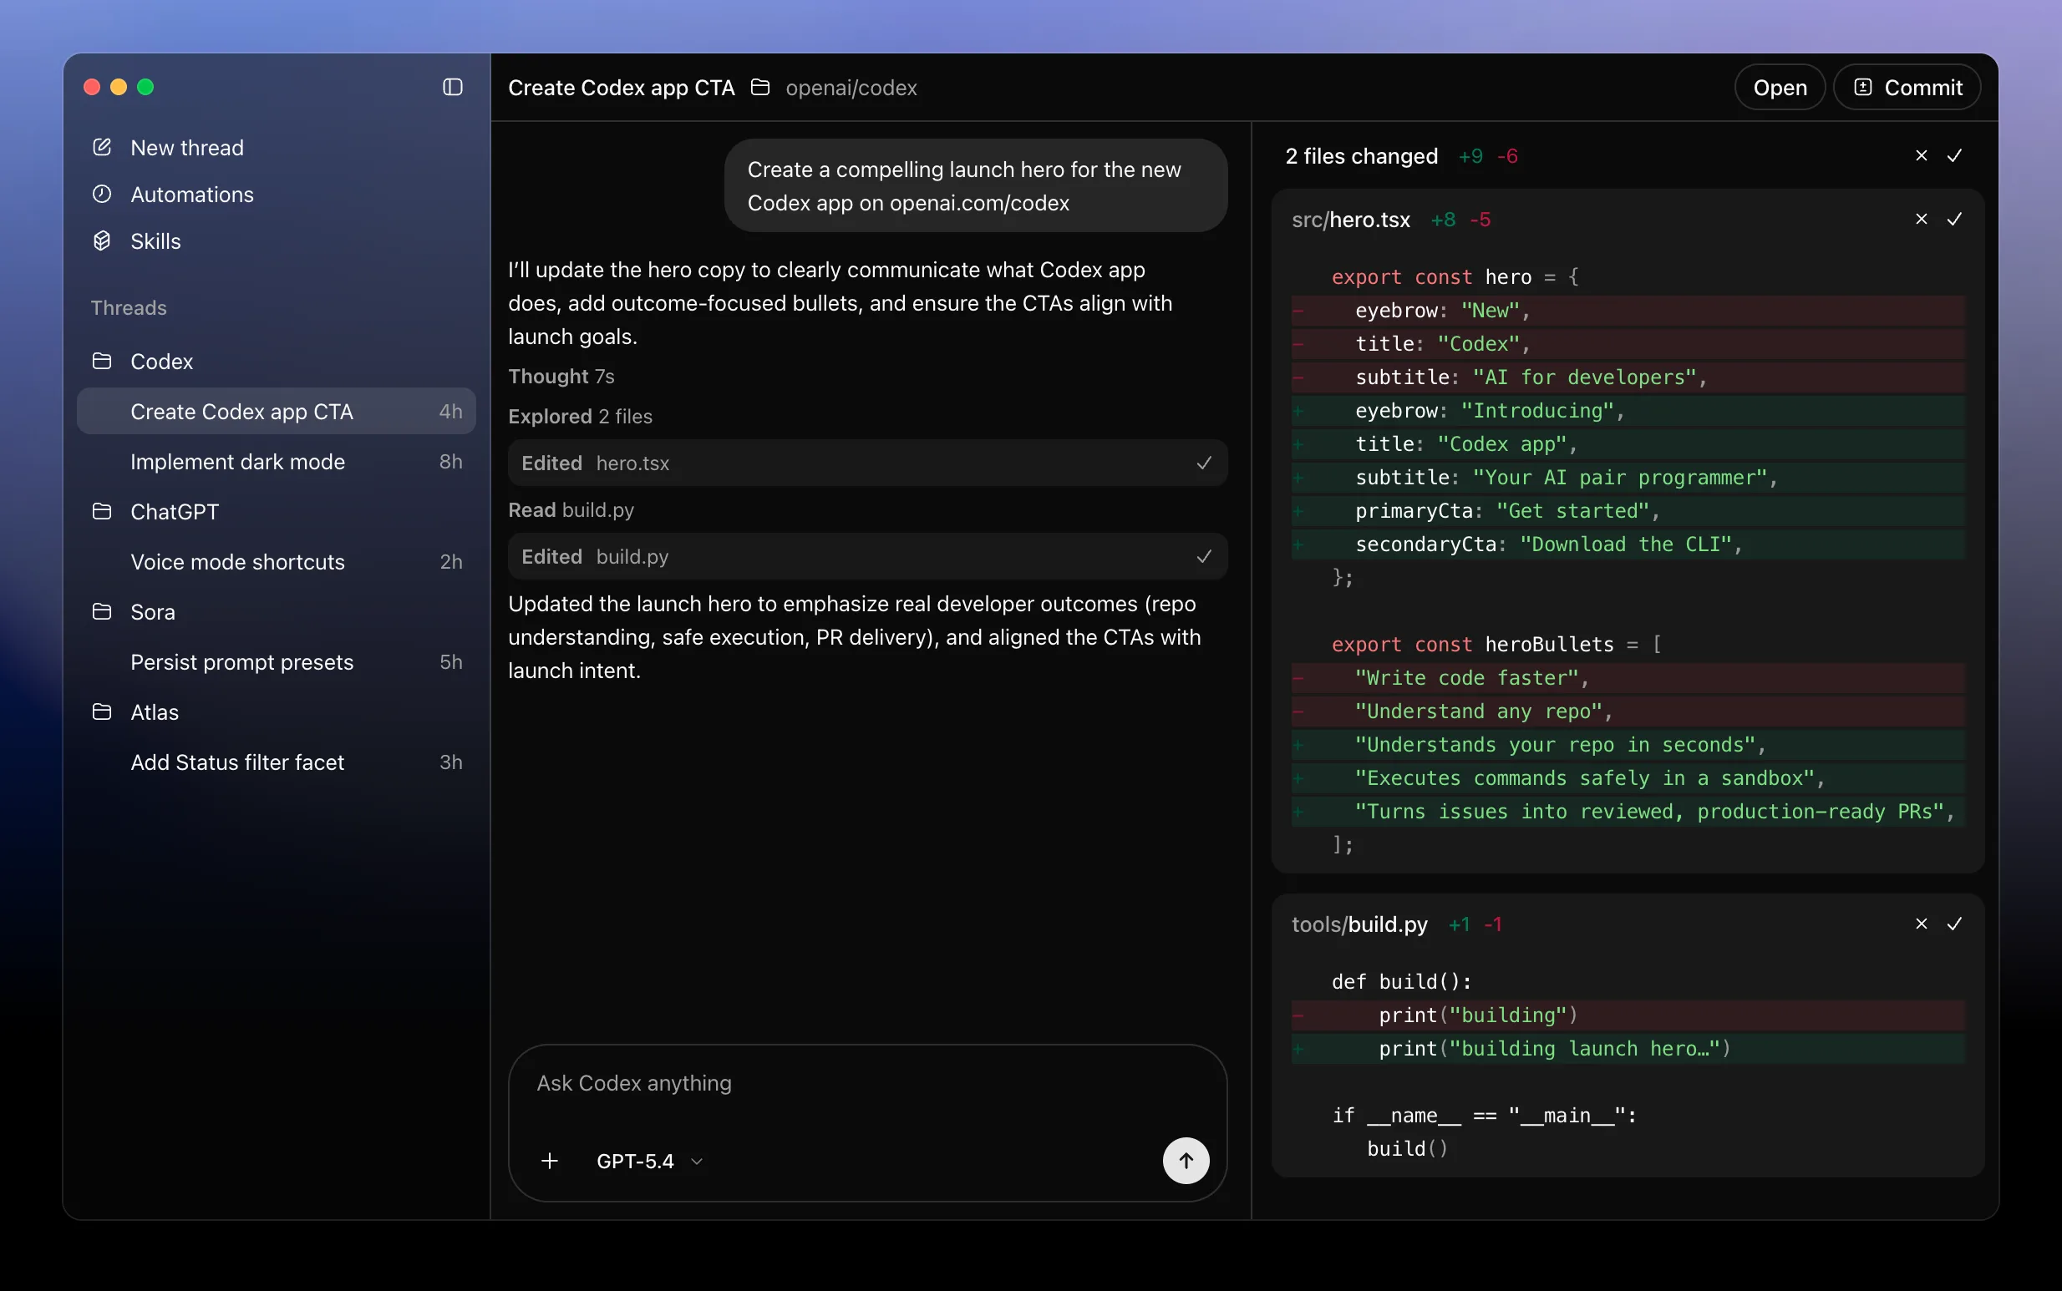Toggle the sidebar panel icon

tap(453, 87)
